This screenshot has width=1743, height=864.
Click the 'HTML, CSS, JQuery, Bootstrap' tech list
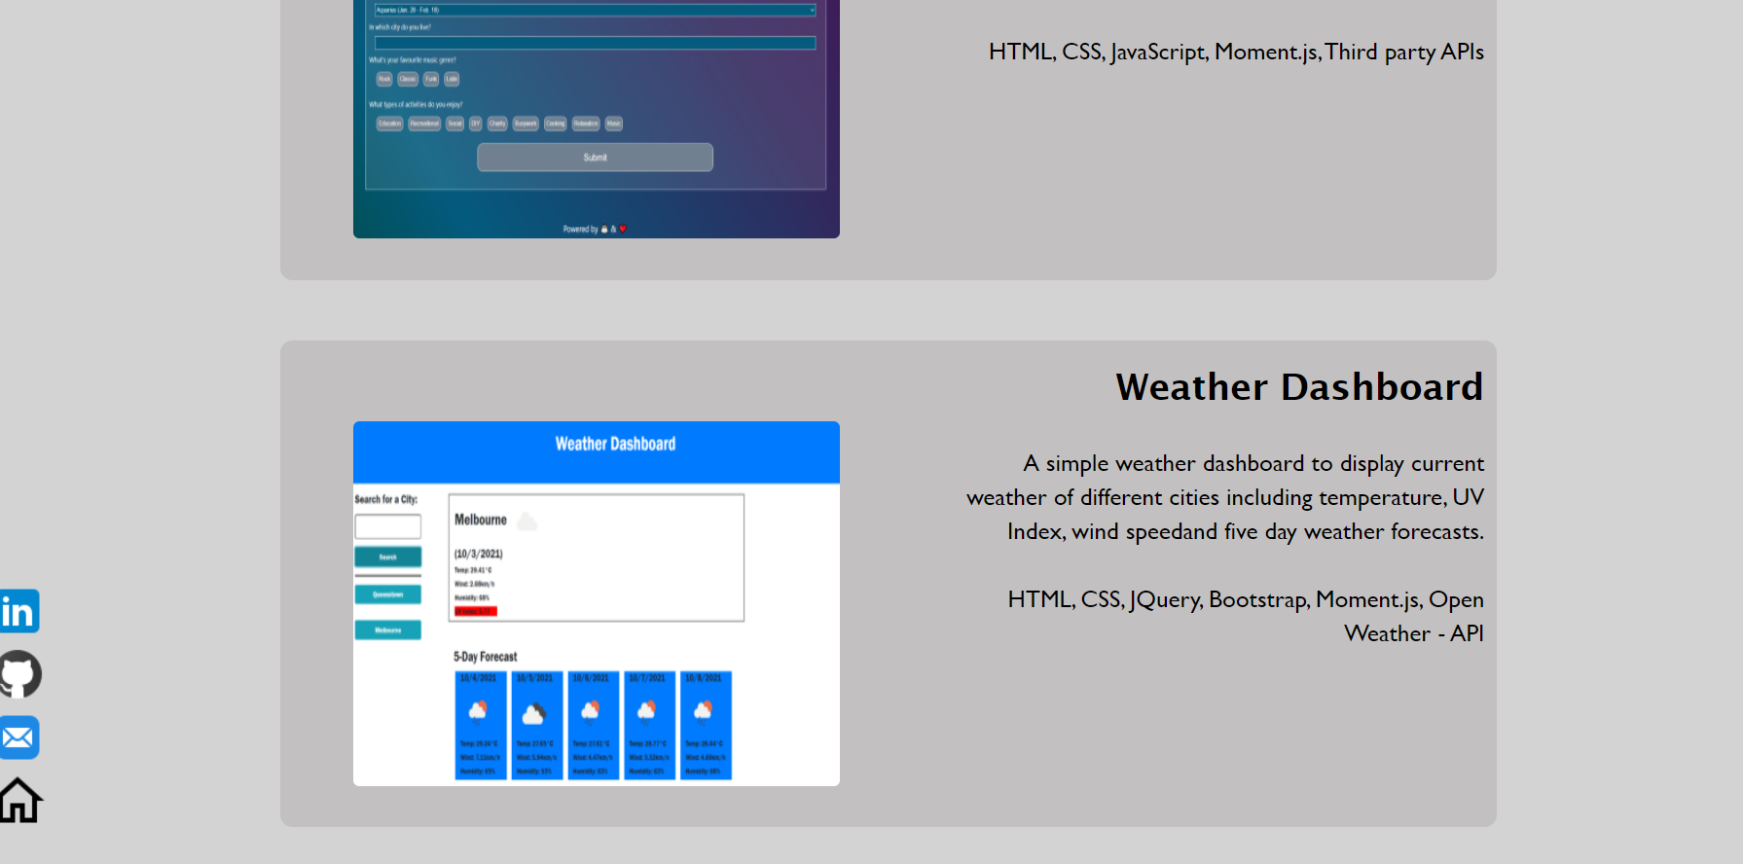[x=1246, y=616]
